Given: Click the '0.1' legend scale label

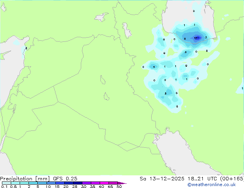Looking at the screenshot, I should 4,186.
